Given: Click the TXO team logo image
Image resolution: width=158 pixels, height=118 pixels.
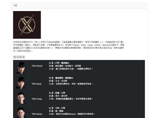Looking at the screenshot, I should coord(27,25).
